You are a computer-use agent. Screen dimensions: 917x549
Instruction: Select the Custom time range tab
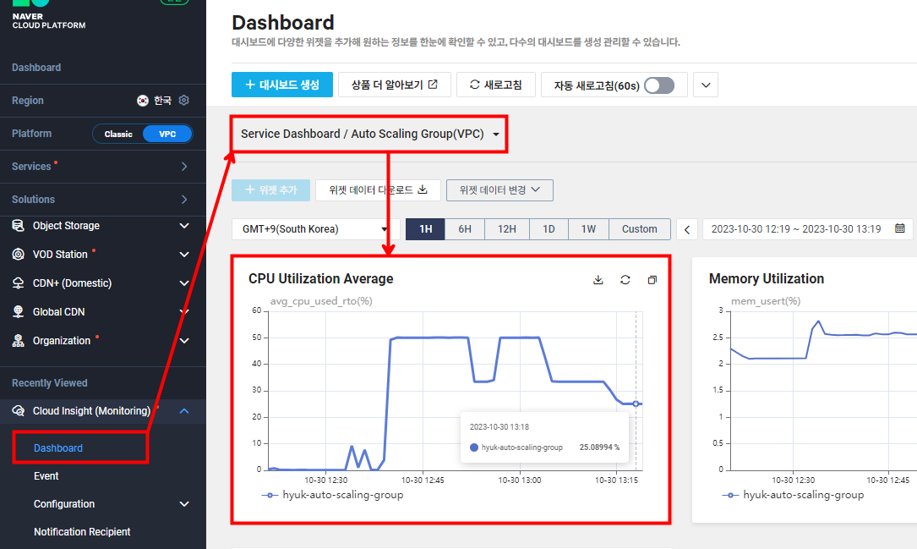tap(639, 229)
